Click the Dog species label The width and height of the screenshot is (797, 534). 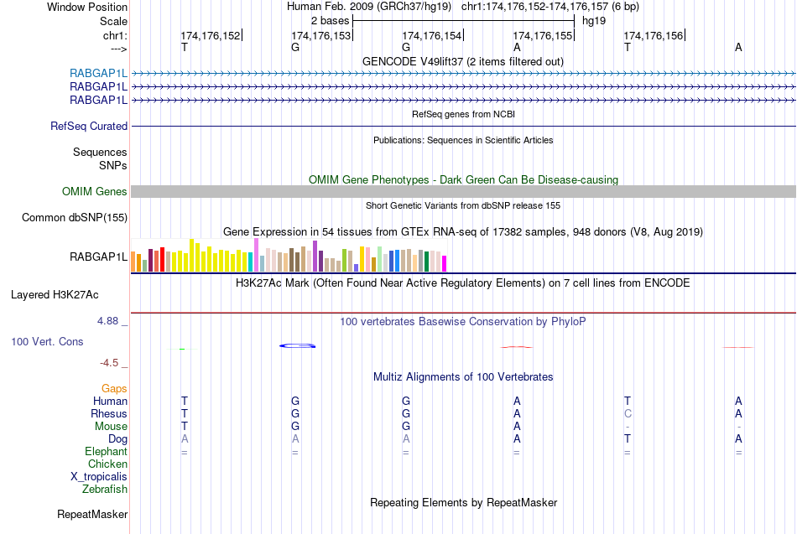117,439
